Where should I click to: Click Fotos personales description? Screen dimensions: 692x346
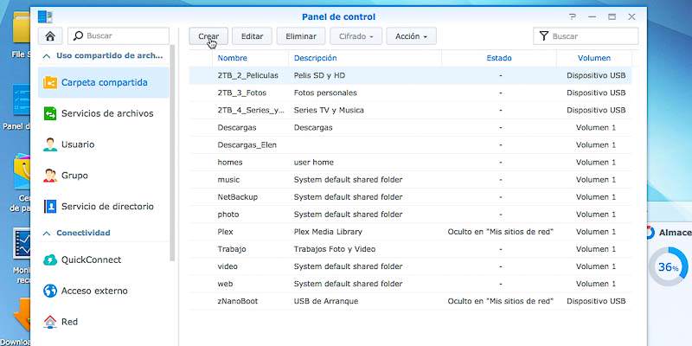325,93
